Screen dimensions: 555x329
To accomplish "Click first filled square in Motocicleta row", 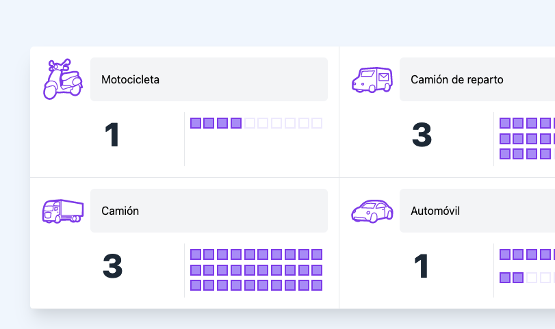I will (x=196, y=123).
